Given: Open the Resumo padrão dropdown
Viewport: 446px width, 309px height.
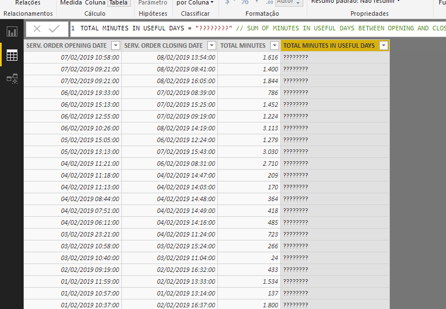Looking at the screenshot, I should (x=355, y=2).
